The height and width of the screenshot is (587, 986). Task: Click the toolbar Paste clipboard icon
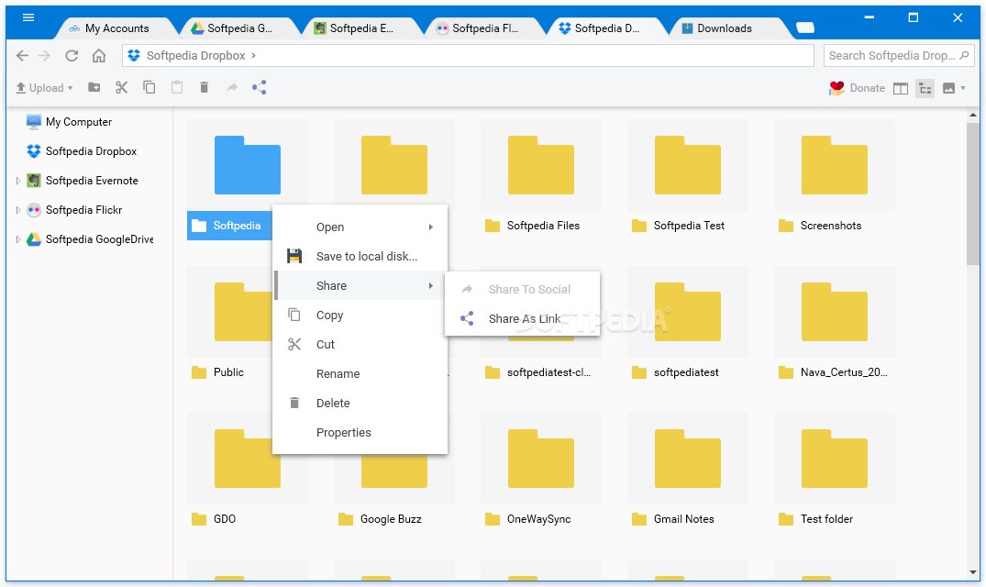click(x=177, y=87)
